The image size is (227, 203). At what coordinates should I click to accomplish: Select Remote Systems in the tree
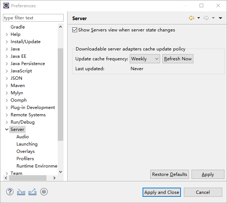click(x=28, y=115)
